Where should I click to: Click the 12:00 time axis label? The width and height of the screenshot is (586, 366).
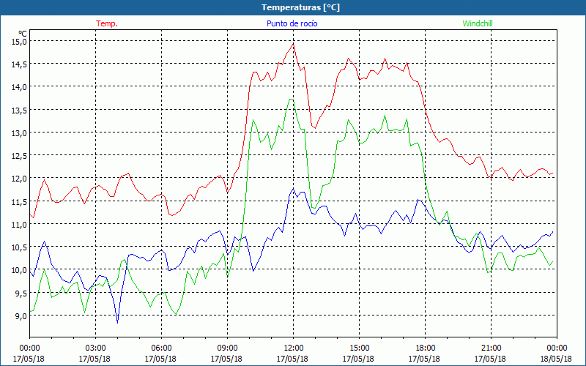(294, 348)
